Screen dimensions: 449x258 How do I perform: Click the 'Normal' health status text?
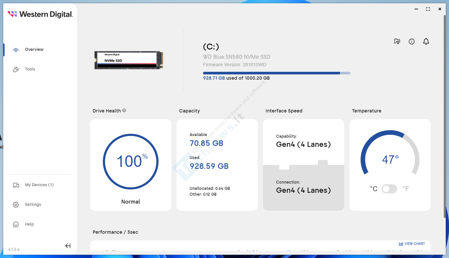pos(131,202)
